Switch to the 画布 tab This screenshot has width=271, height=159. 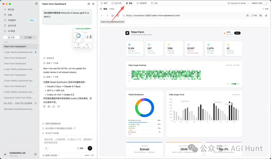coord(104,3)
